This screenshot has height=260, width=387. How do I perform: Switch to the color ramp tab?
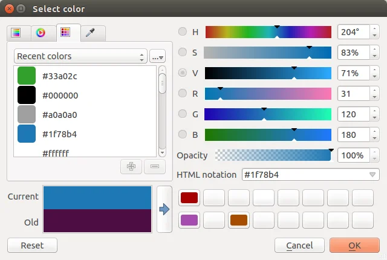point(17,33)
